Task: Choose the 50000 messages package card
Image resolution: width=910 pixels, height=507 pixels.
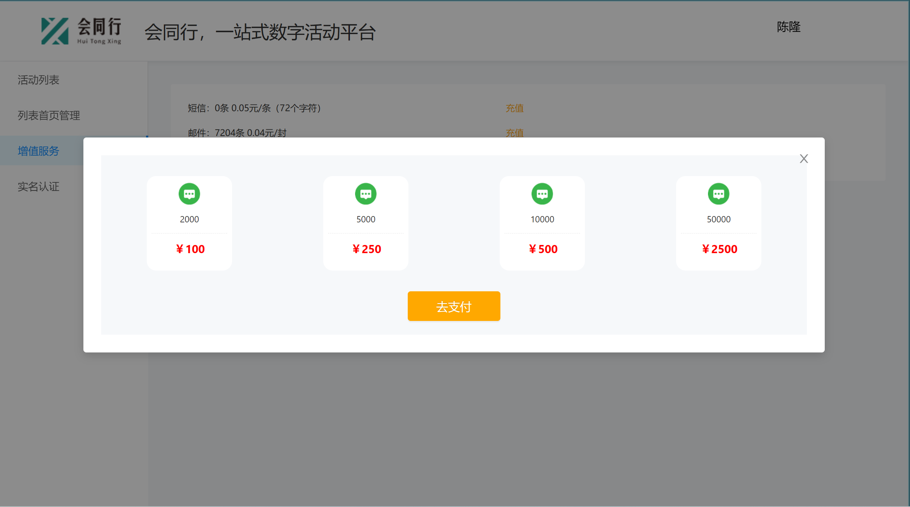Action: 719,223
